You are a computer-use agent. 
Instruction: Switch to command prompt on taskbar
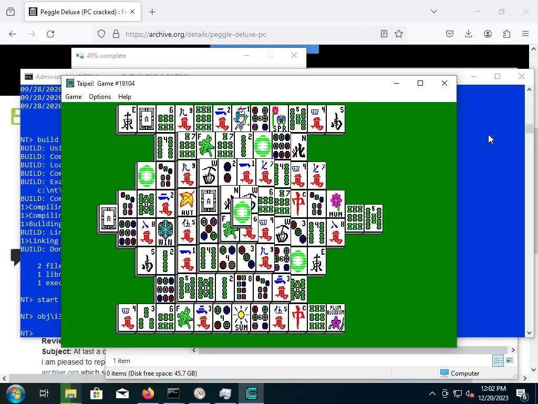[x=173, y=393]
